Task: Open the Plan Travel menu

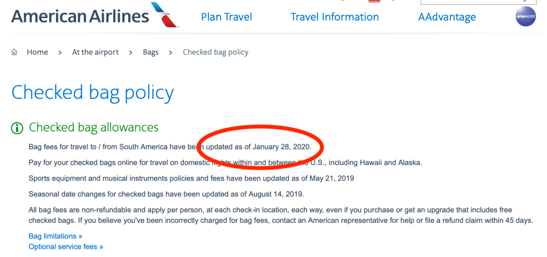Action: point(226,17)
